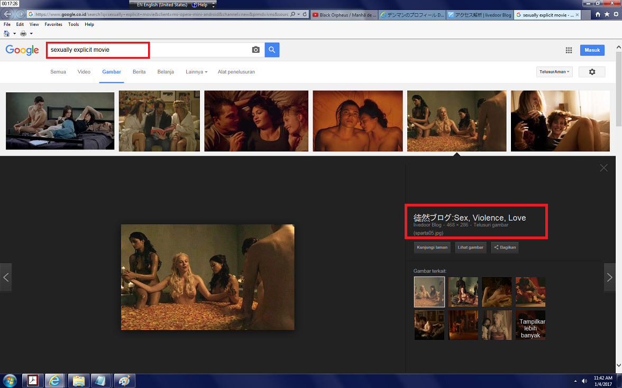Image resolution: width=622 pixels, height=388 pixels.
Task: Select the Semua search tab
Action: click(58, 72)
